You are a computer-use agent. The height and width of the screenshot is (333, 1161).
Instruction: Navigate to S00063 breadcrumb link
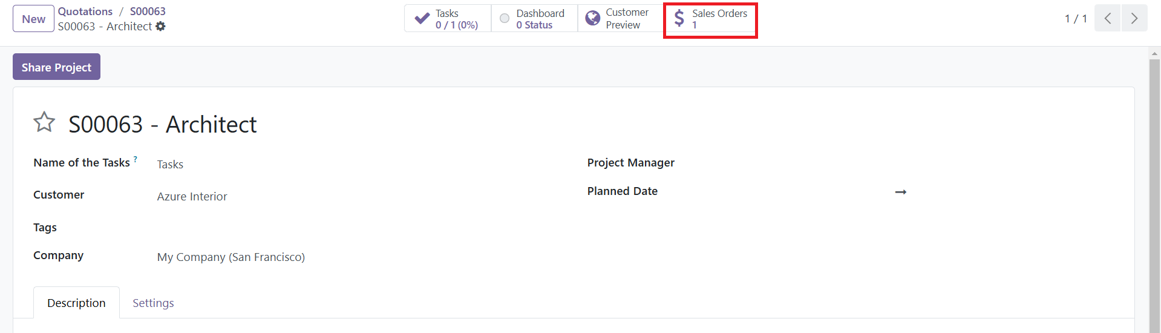point(148,12)
